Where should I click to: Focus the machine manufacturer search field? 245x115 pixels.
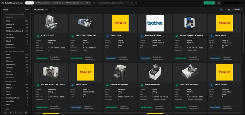(x=16, y=17)
